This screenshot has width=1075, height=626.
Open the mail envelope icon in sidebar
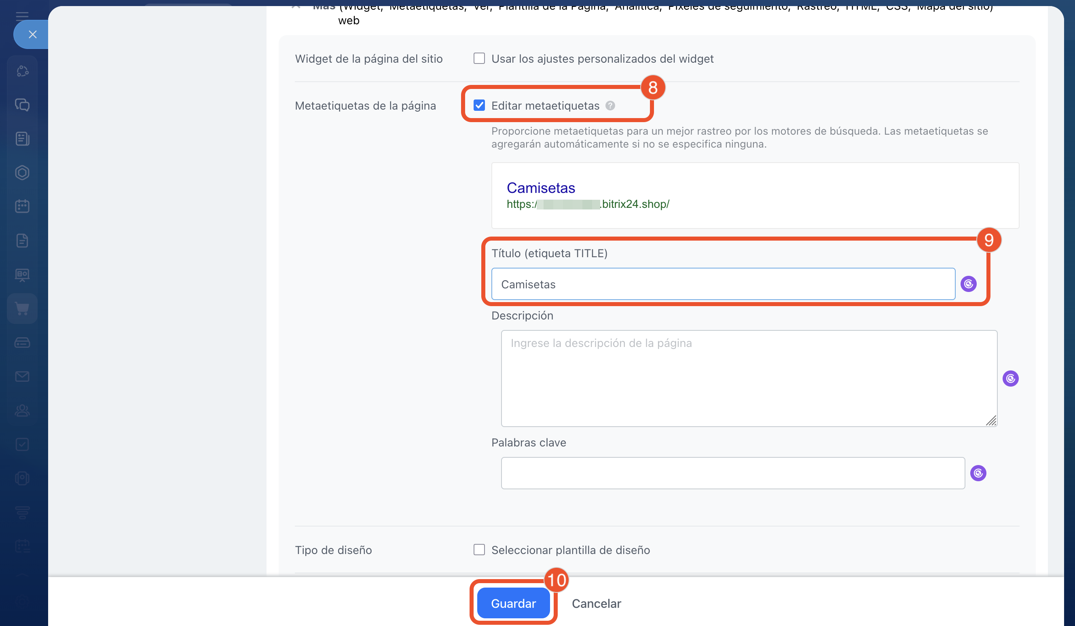(x=22, y=376)
